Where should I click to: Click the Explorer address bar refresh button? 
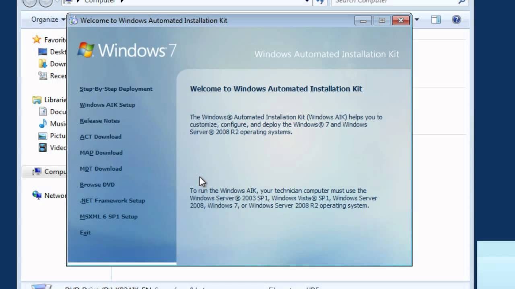coord(320,2)
